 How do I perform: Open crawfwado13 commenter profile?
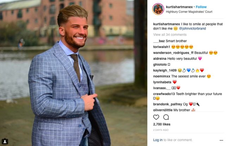click(164, 94)
